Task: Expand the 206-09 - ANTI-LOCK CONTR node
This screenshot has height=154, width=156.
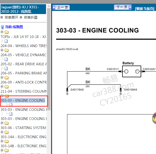Action: coord(2,77)
